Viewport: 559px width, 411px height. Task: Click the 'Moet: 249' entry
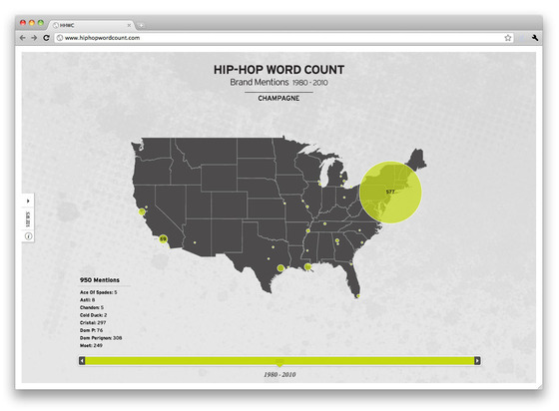click(91, 345)
